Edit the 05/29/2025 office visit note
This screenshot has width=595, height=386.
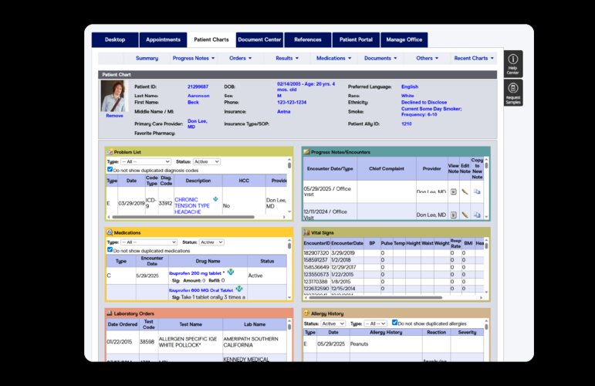click(465, 191)
